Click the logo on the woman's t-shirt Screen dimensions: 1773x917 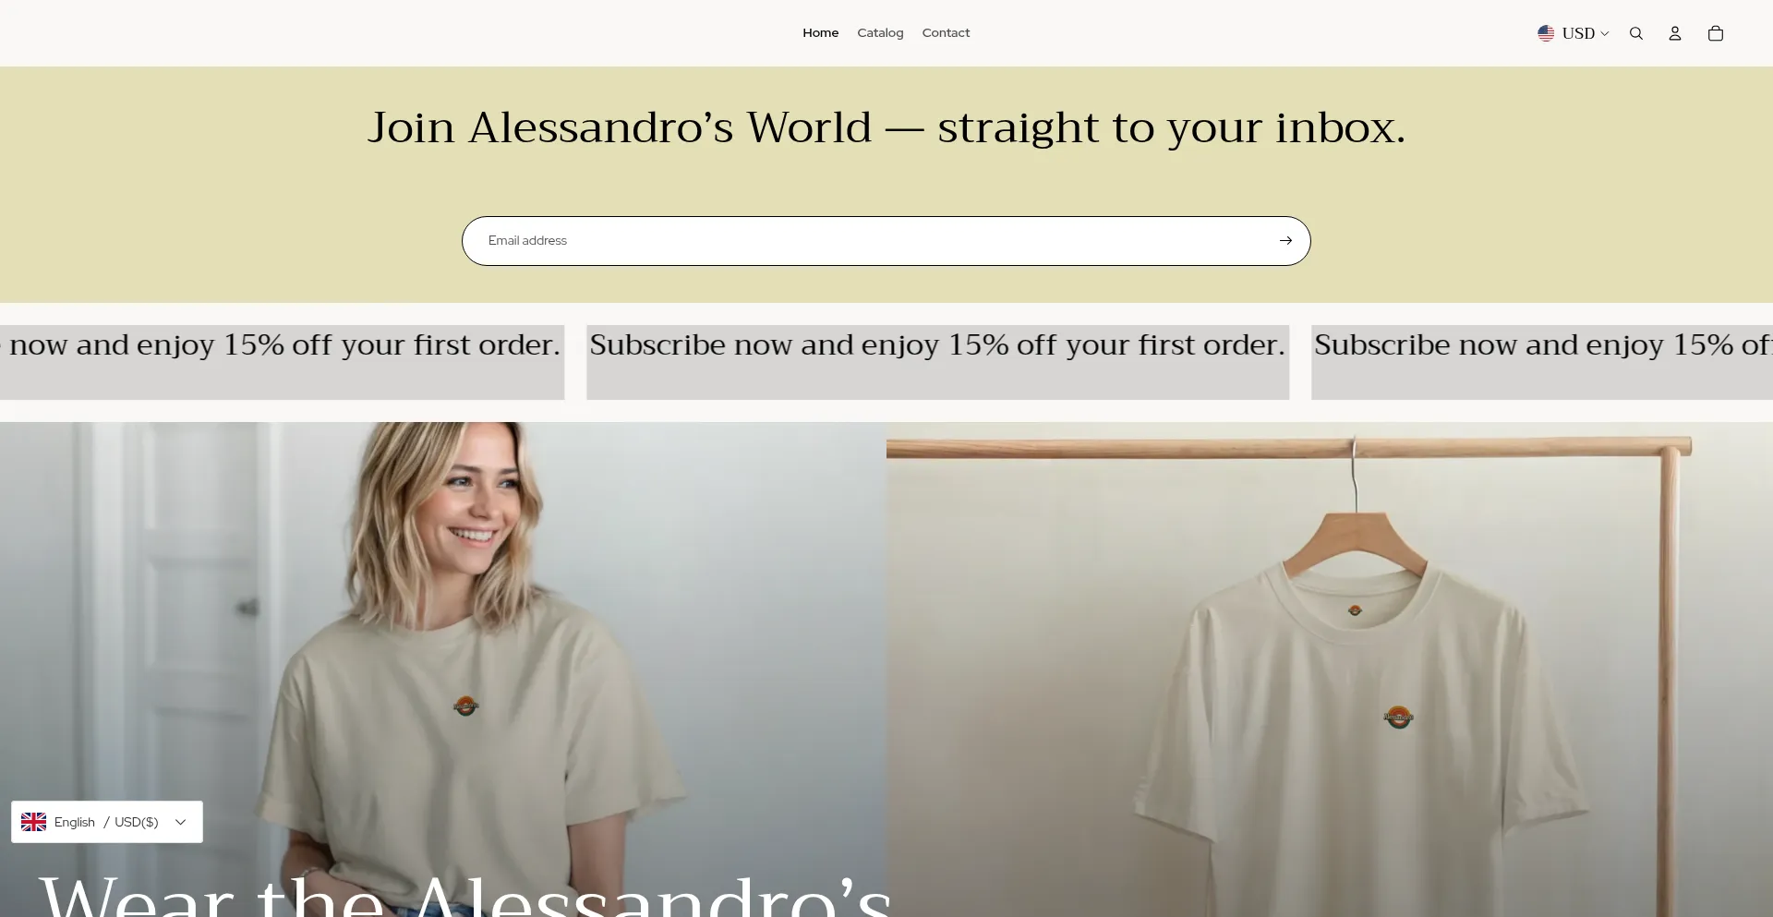465,706
